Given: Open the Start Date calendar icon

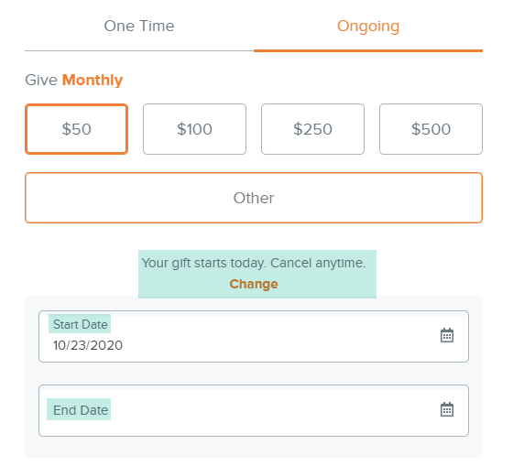Looking at the screenshot, I should (447, 335).
